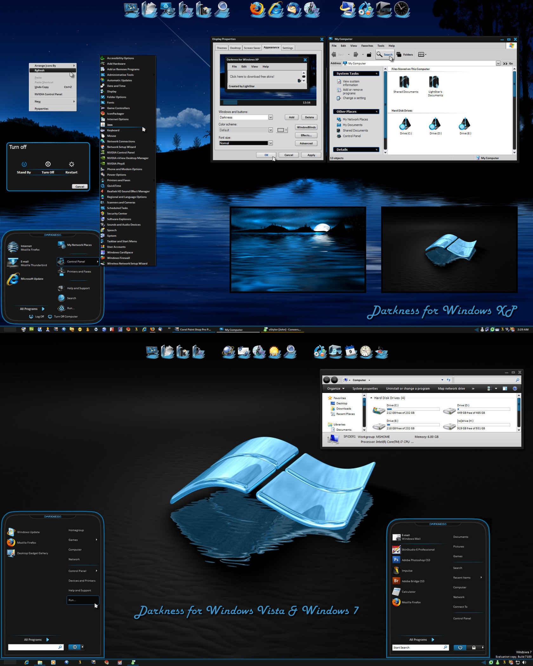
Task: Click the Start Search input field
Action: (x=421, y=648)
